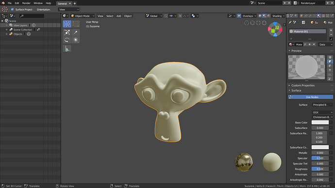
Task: Open the Object cube properties tab
Action: (x=301, y=16)
